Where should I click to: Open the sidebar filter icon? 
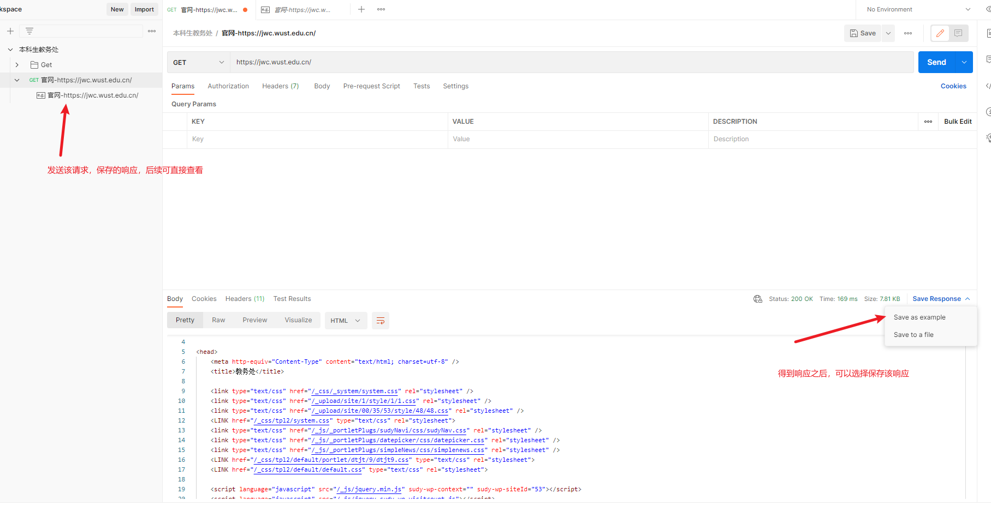(x=29, y=31)
